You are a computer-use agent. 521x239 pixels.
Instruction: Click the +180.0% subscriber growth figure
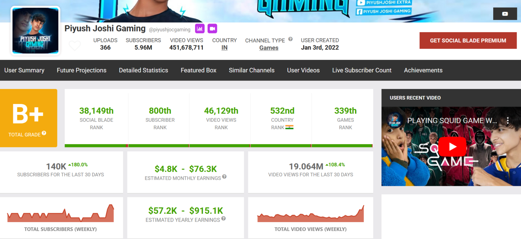(x=78, y=165)
